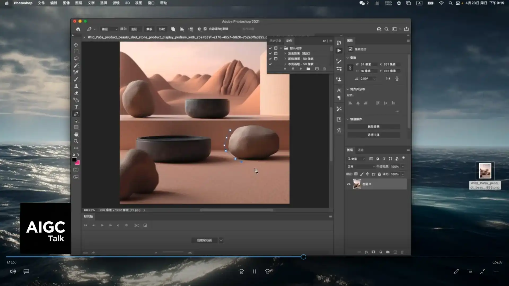Click flip horizontal icon in Properties
Image resolution: width=509 pixels, height=286 pixels.
tap(388, 79)
